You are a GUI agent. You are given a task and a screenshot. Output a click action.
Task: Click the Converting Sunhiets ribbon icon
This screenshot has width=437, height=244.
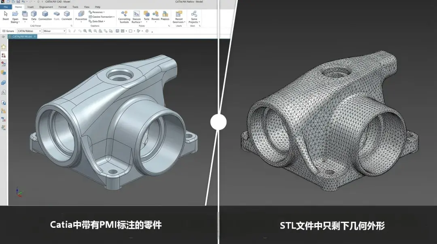(x=124, y=15)
